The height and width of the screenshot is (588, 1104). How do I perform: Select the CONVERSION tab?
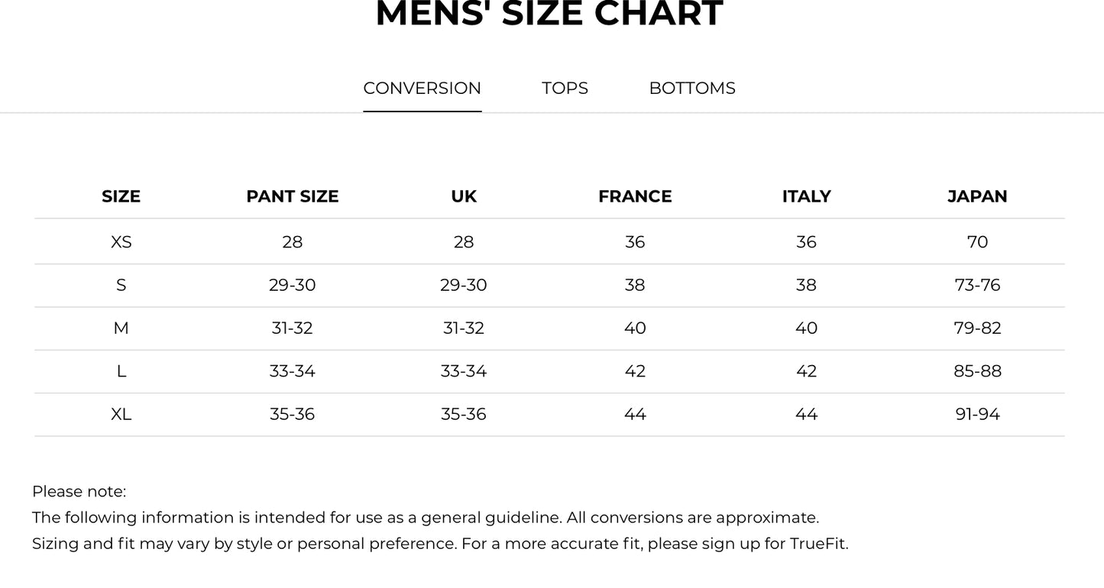[422, 89]
